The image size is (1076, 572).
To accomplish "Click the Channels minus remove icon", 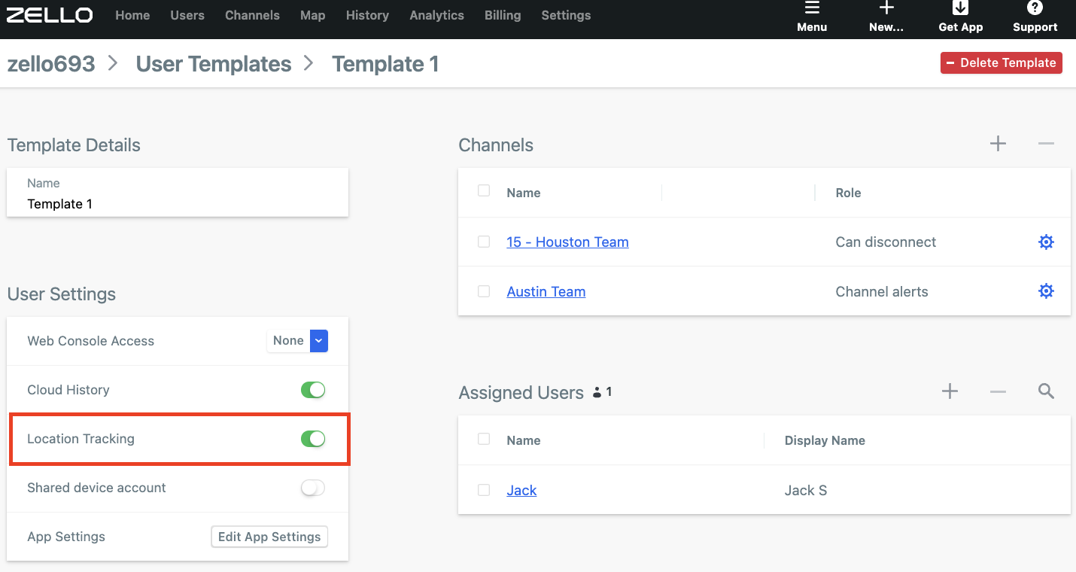I will point(1046,144).
